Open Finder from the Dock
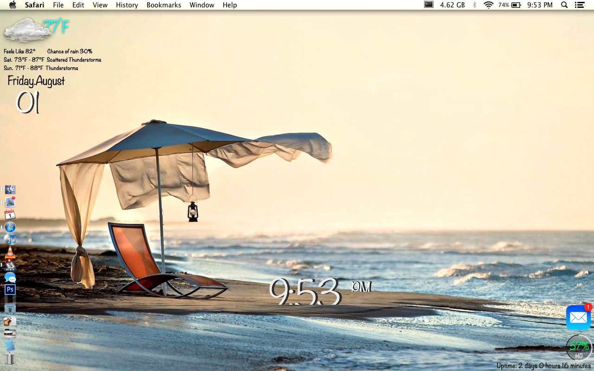 10,190
